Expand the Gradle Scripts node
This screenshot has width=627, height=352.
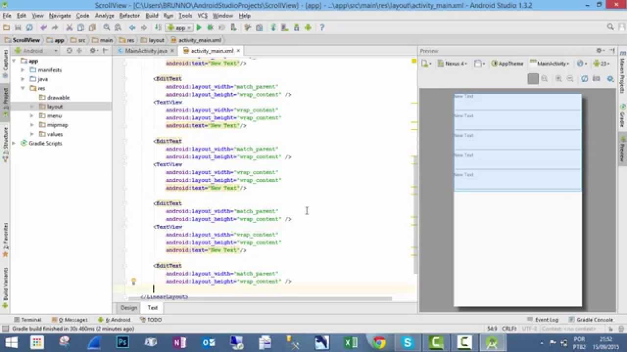pyautogui.click(x=14, y=143)
